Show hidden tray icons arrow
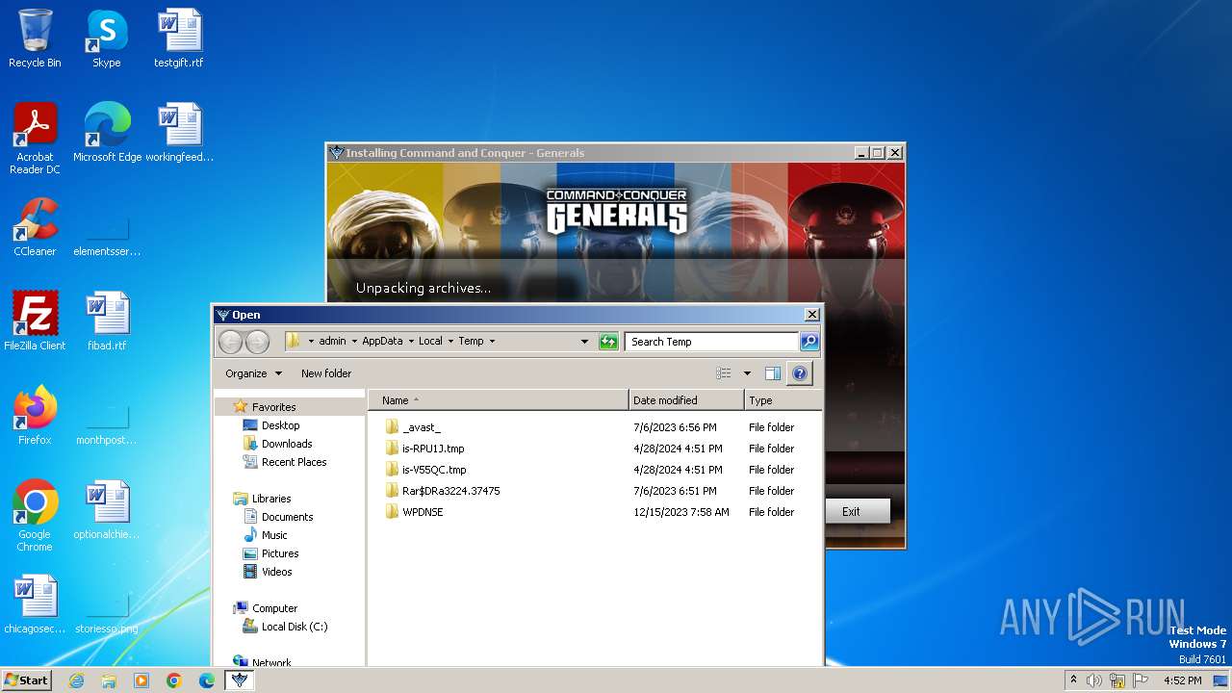 tap(1073, 680)
